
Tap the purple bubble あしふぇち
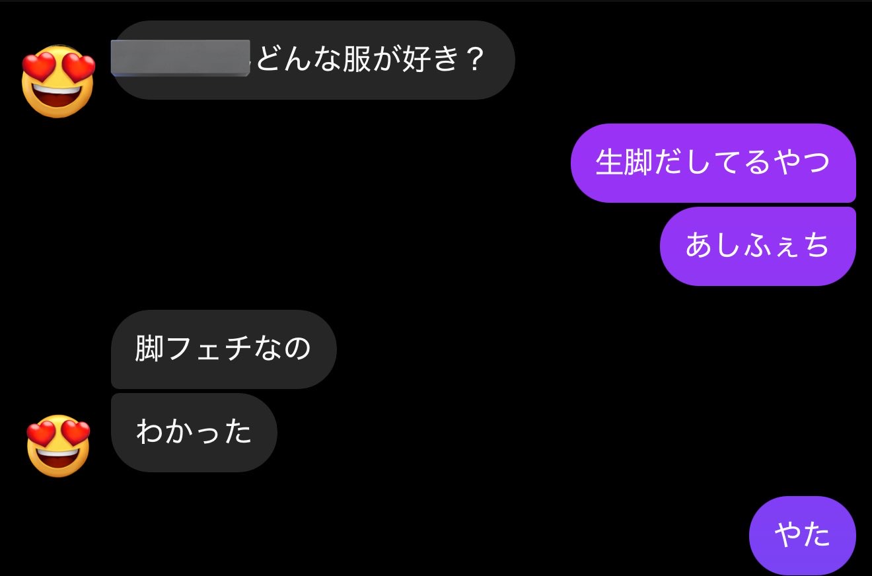click(758, 246)
